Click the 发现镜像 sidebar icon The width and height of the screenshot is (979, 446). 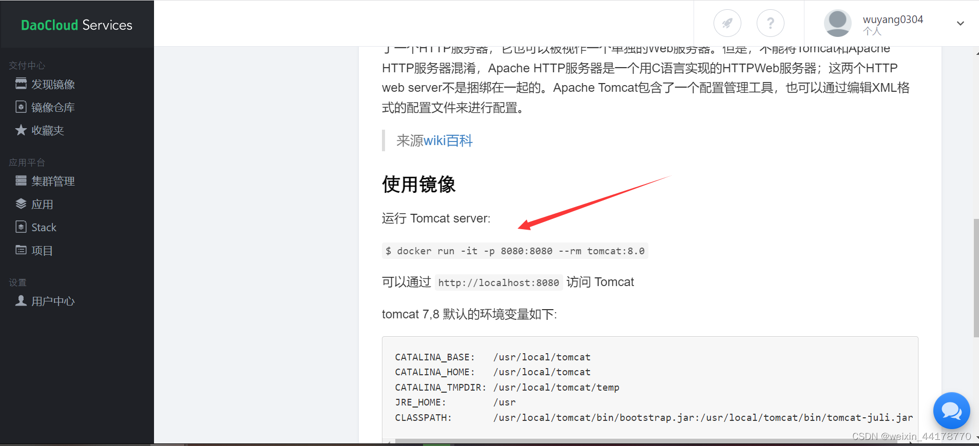[x=21, y=84]
